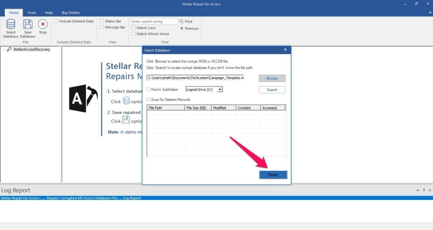Click the Modified column header
This screenshot has height=230, width=433.
pyautogui.click(x=224, y=108)
